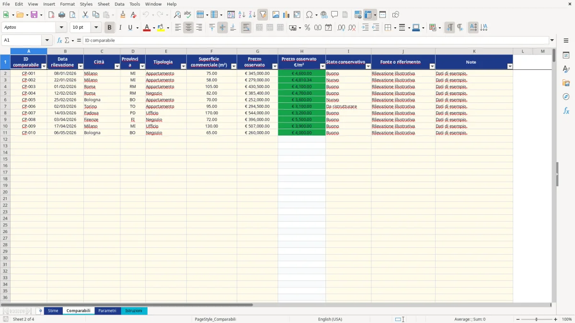Sort descending Z to A
The height and width of the screenshot is (323, 575).
point(253,15)
